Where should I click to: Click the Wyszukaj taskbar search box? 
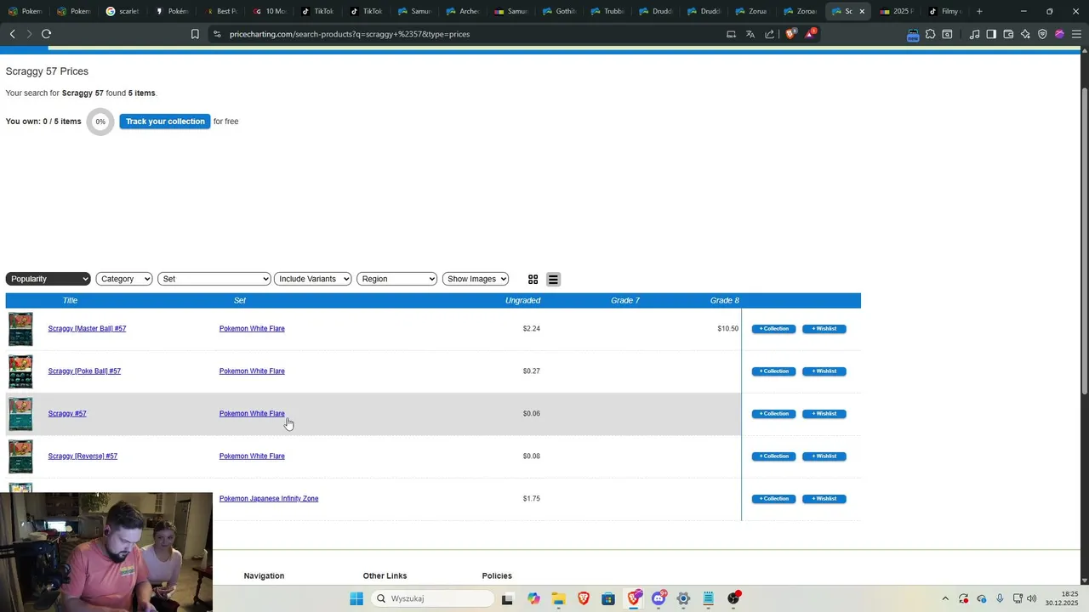[x=432, y=598]
